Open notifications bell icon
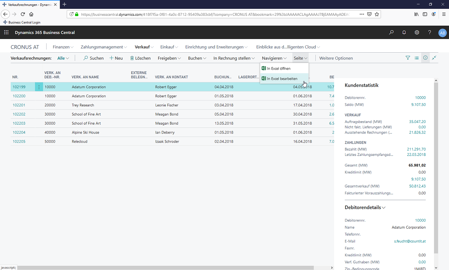Screen dimensions: 449x270 point(404,32)
